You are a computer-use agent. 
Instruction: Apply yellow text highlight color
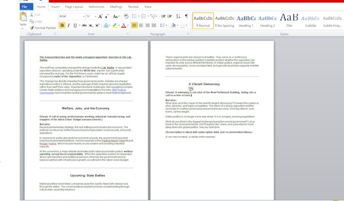[x=114, y=25]
